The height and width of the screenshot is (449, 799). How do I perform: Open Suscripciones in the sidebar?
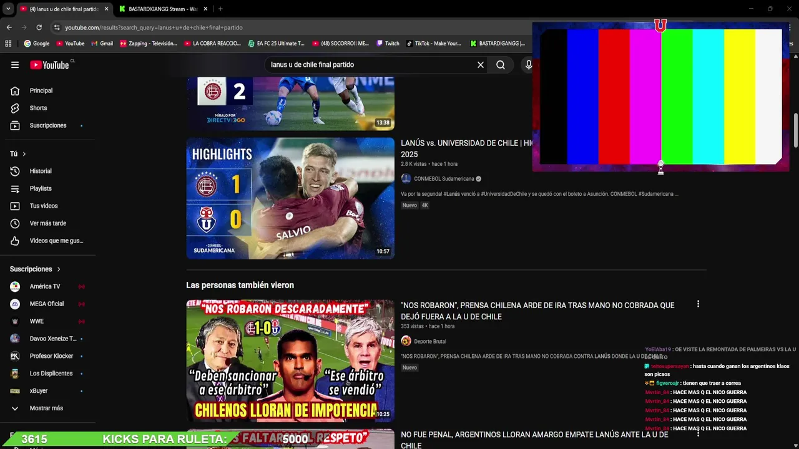(x=47, y=125)
